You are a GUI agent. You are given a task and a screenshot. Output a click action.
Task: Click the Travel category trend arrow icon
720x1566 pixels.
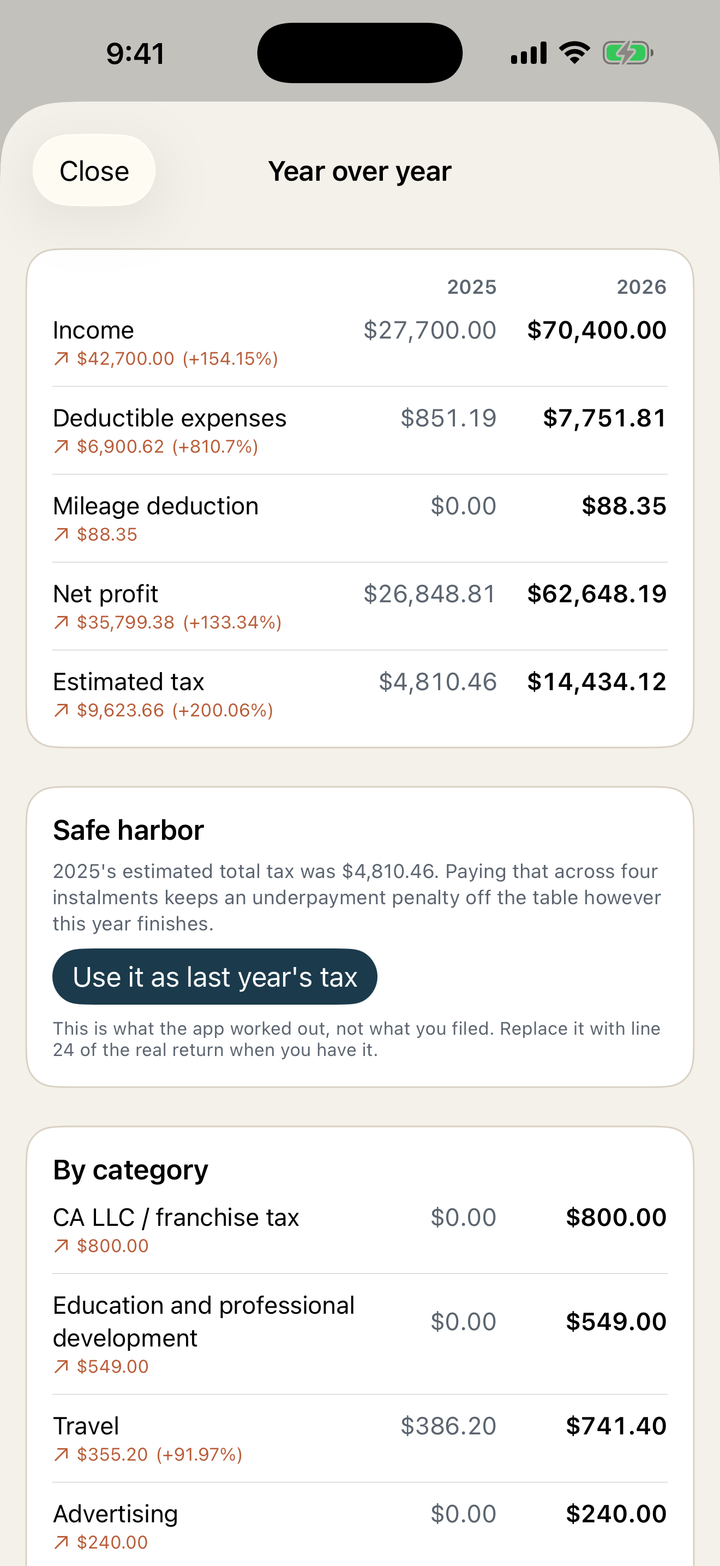tap(61, 1454)
